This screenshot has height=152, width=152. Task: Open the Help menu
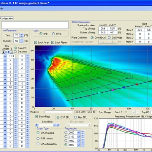click(x=1, y=8)
